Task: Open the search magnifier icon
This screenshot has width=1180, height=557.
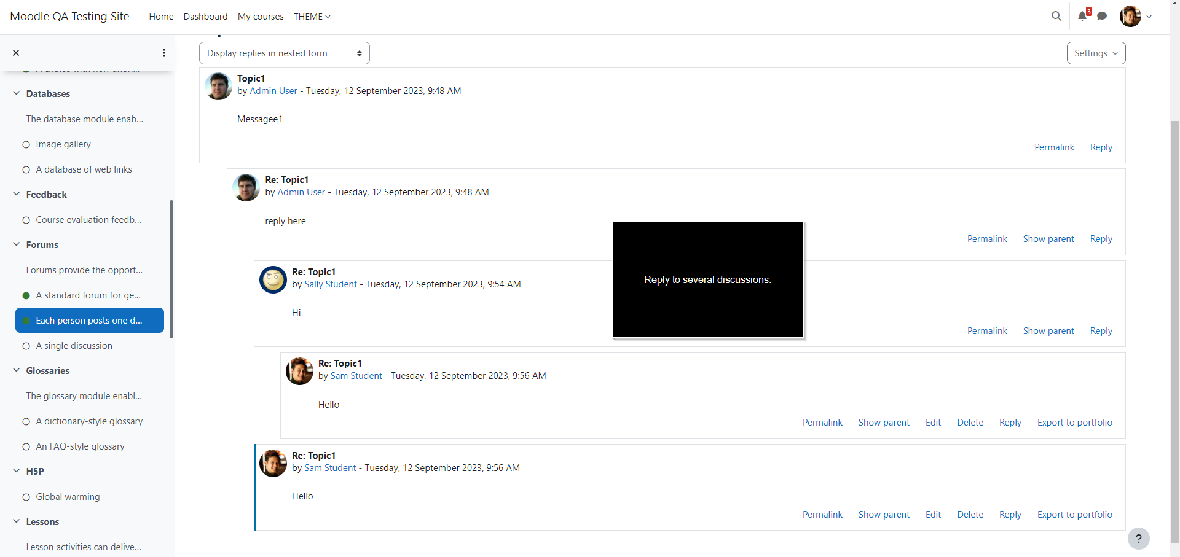Action: 1056,16
